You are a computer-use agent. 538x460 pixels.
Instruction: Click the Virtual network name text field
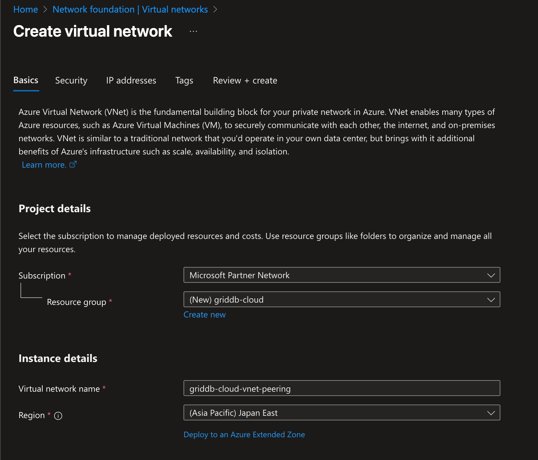tap(341, 388)
